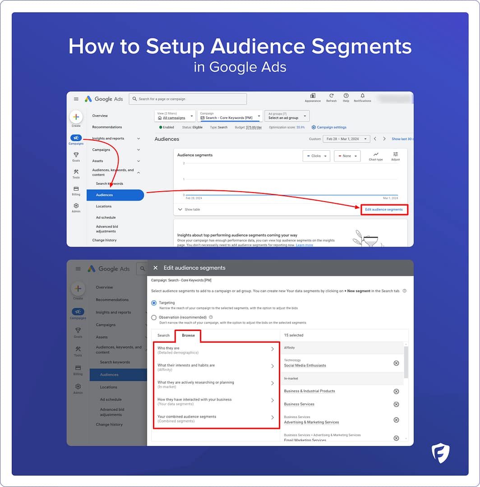
Task: Click the Refresh icon in the top toolbar
Action: (x=332, y=96)
